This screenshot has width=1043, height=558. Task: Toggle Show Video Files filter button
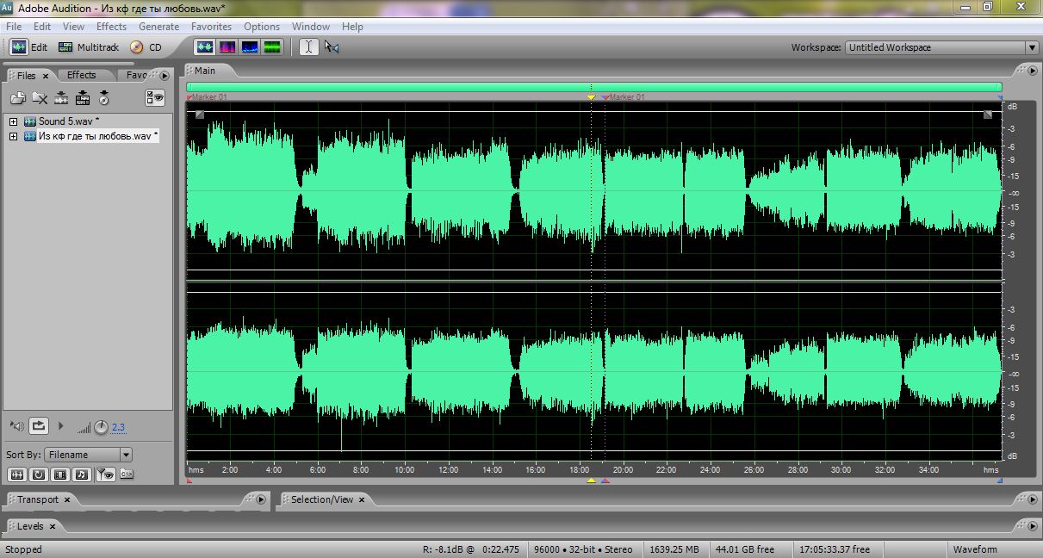60,474
